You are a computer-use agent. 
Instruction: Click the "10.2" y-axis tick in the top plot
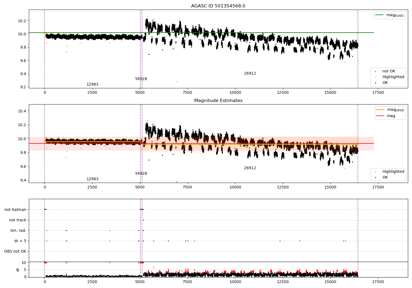22,21
